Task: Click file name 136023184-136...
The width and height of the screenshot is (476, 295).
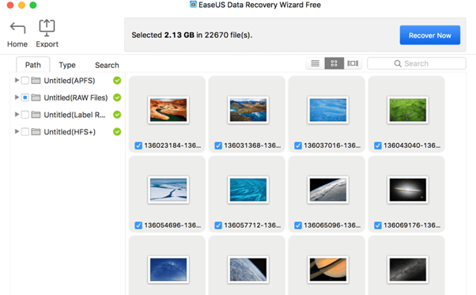Action: click(172, 146)
